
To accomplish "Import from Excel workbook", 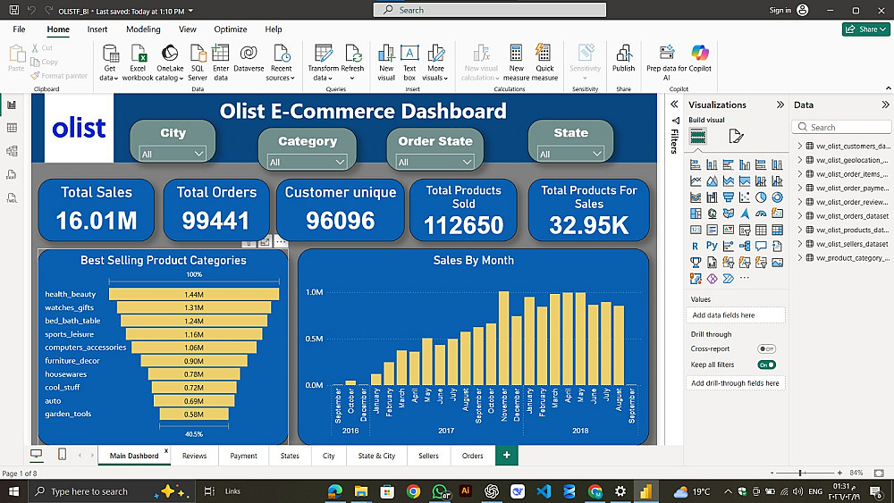I will point(138,63).
